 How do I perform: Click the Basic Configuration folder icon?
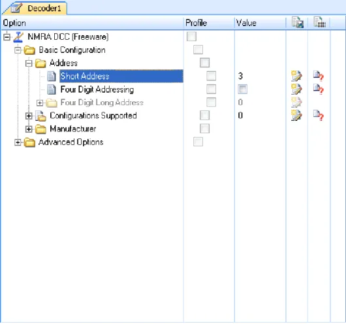coord(29,50)
